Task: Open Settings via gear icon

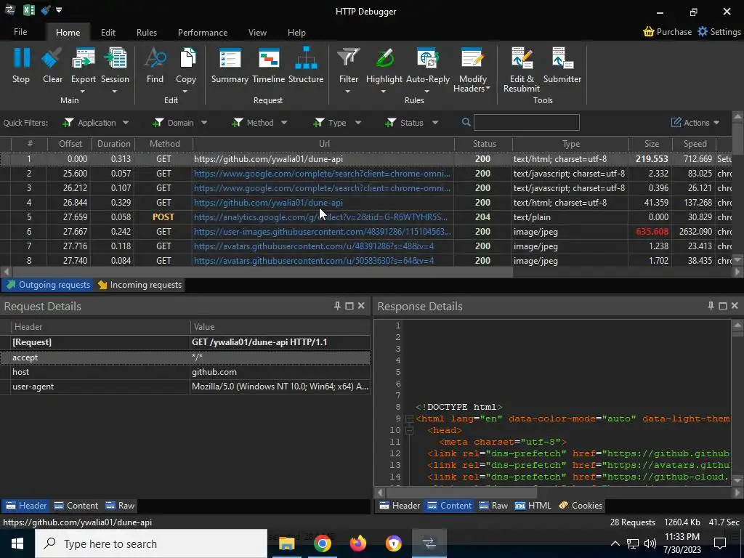Action: pyautogui.click(x=703, y=31)
